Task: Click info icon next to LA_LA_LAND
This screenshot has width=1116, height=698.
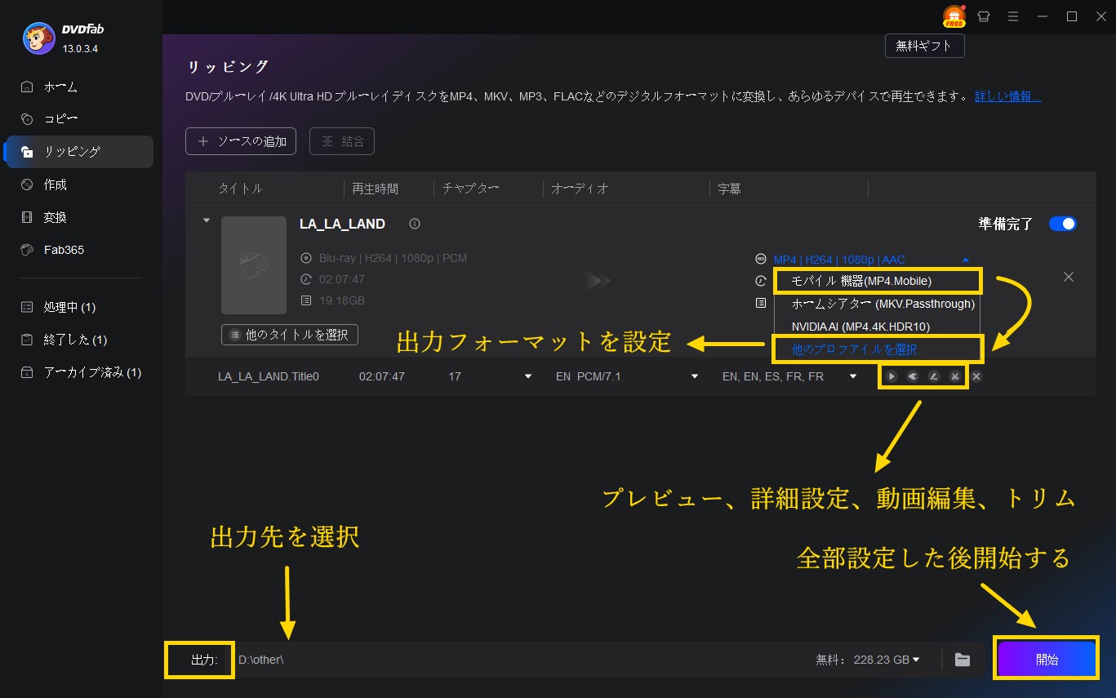Action: (415, 224)
